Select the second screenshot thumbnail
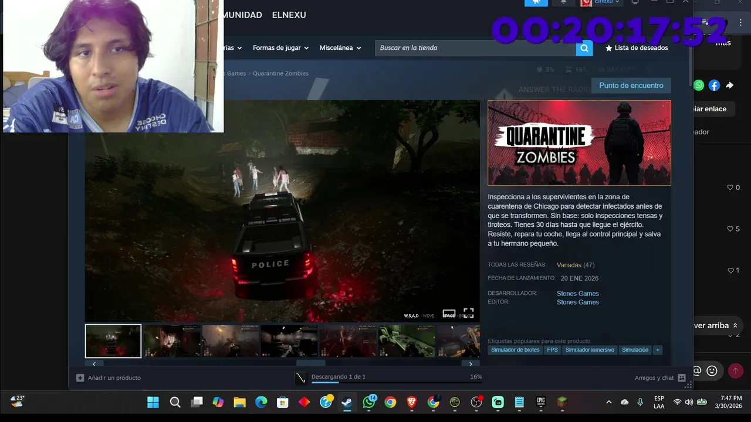The image size is (751, 422). [x=172, y=341]
